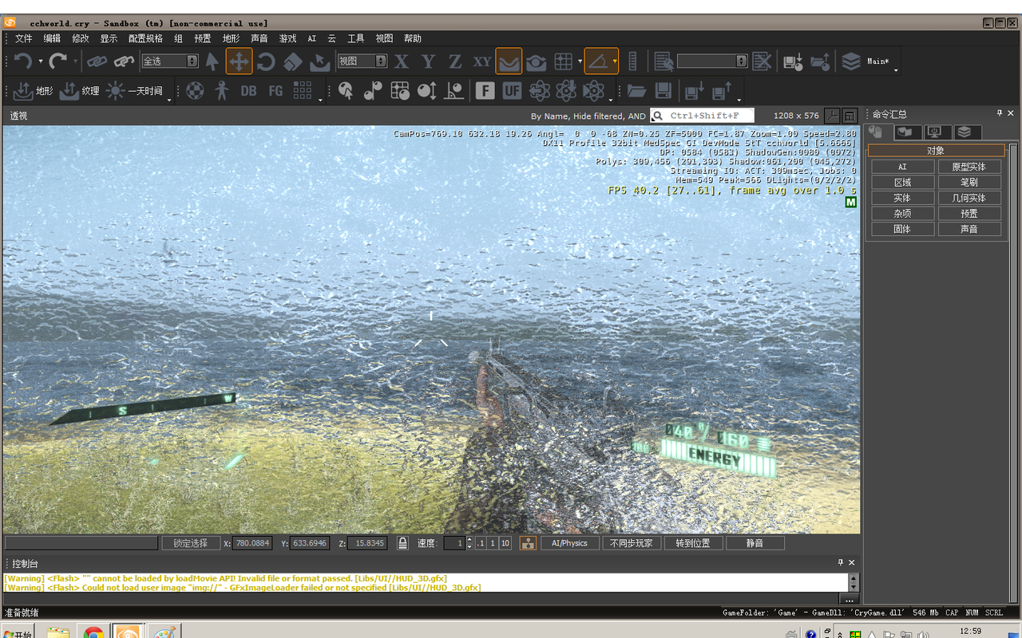Viewport: 1022px width, 638px height.
Task: Open the 文件 menu
Action: pyautogui.click(x=24, y=38)
